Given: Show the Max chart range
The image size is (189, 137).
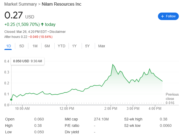Looking at the screenshot, I should click(102, 46).
